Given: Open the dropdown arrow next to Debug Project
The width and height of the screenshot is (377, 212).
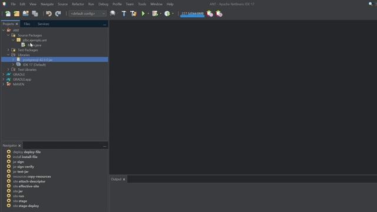Looking at the screenshot, I should (x=160, y=14).
